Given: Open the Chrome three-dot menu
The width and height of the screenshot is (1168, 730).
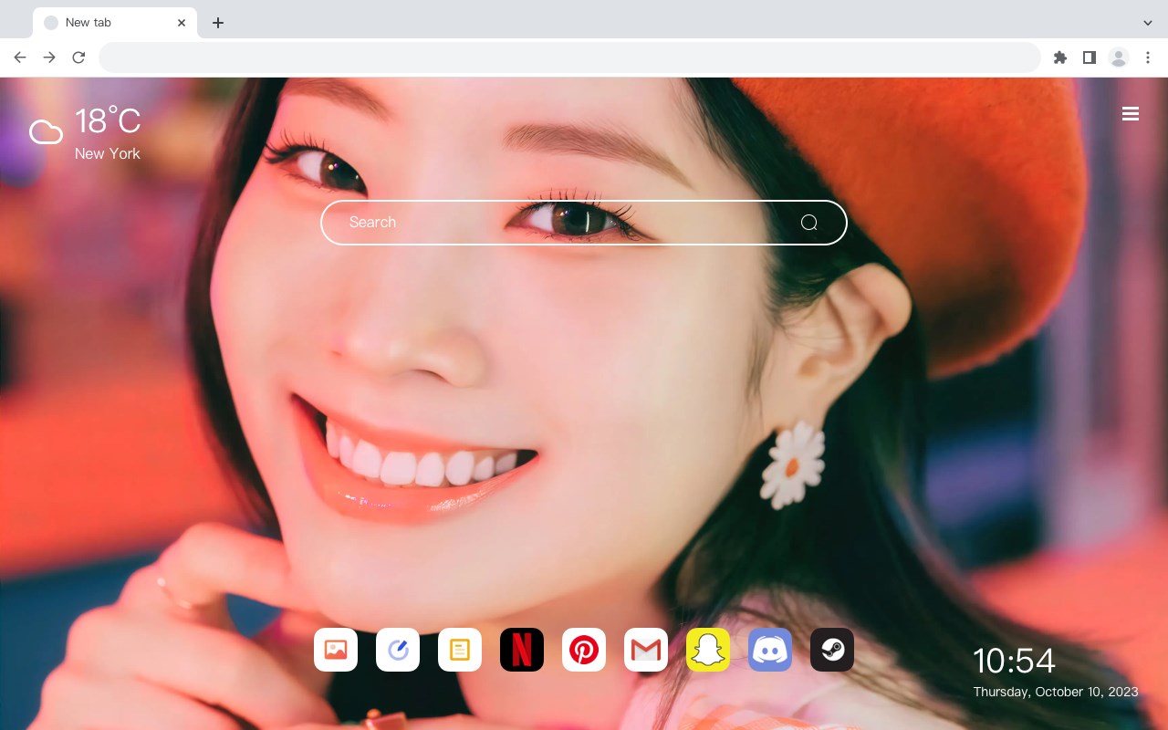Looking at the screenshot, I should coord(1148,57).
